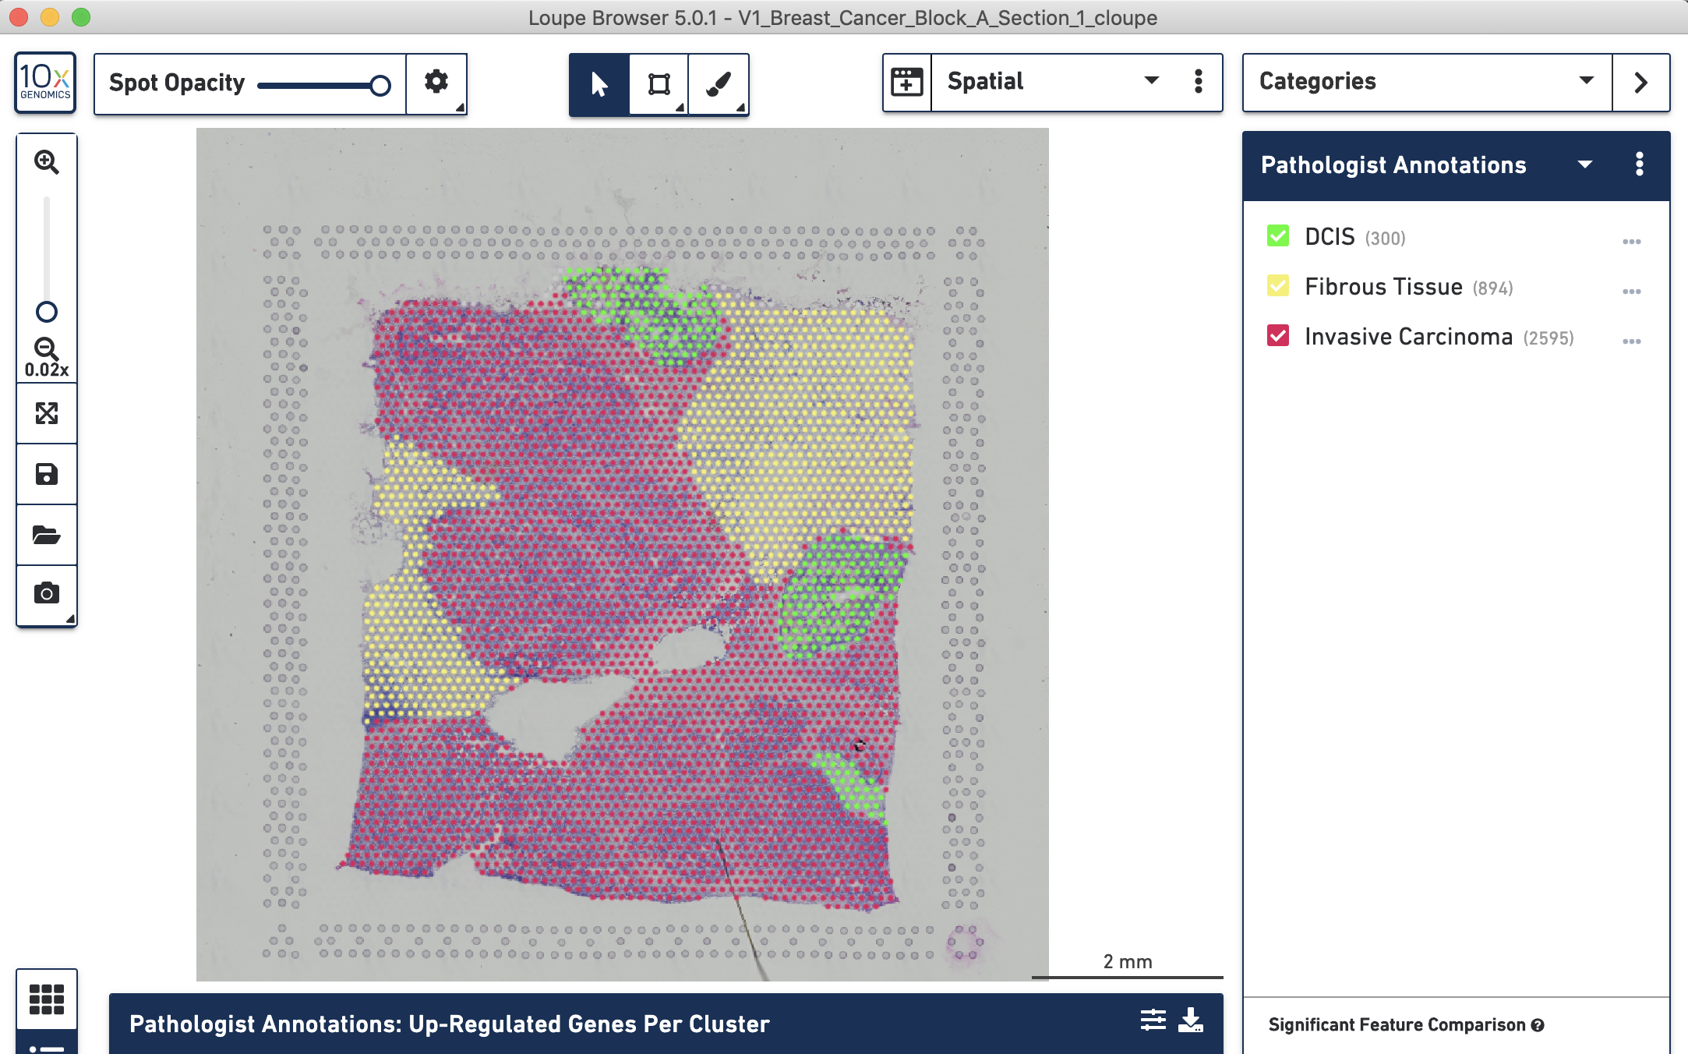Click the Invasive Carcinoma cluster label
Image resolution: width=1688 pixels, height=1054 pixels.
(x=1409, y=337)
